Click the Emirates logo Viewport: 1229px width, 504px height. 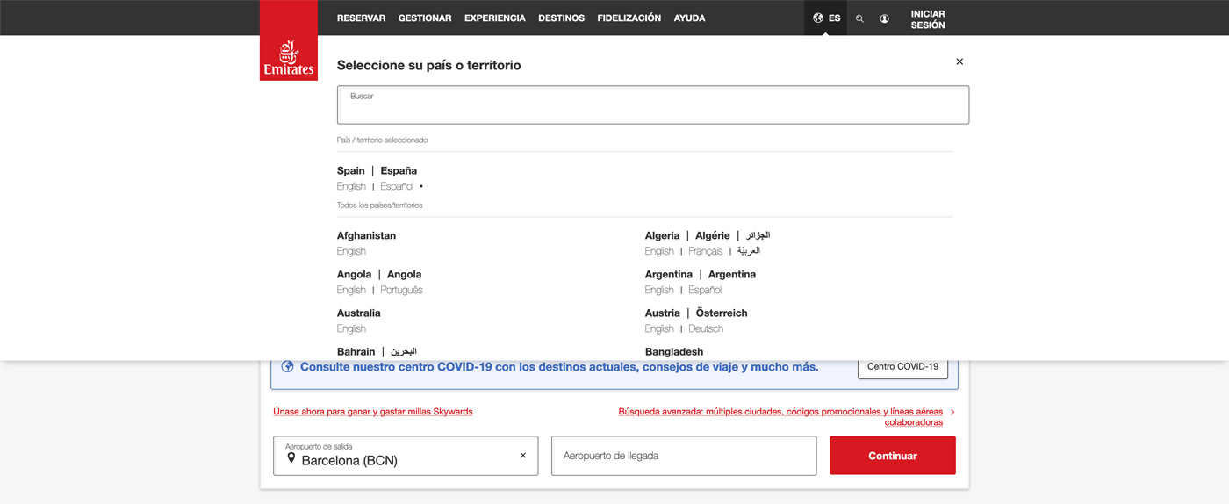pos(288,40)
